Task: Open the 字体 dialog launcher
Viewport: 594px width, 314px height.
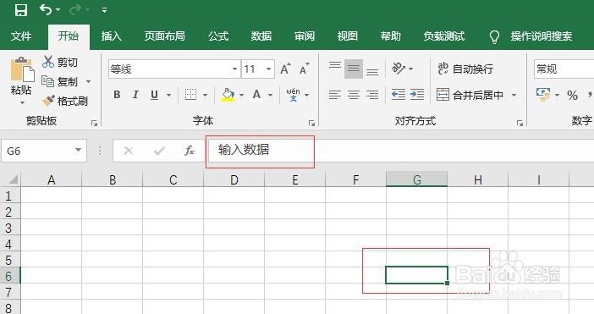Action: (311, 123)
